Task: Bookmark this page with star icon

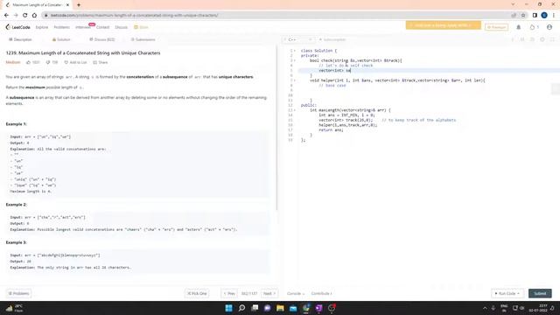Action: point(523,16)
